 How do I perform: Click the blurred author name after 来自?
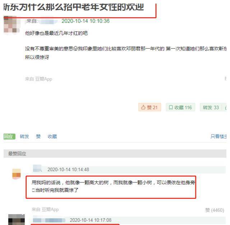(x=48, y=22)
